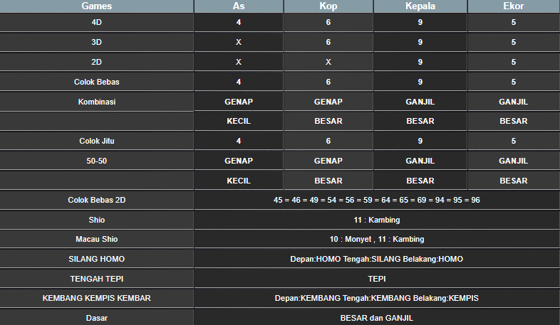The width and height of the screenshot is (560, 325).
Task: Click the X under As in 3D row
Action: click(x=239, y=43)
